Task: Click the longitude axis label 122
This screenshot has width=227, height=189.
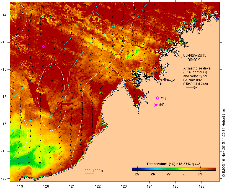Action: click(x=98, y=186)
